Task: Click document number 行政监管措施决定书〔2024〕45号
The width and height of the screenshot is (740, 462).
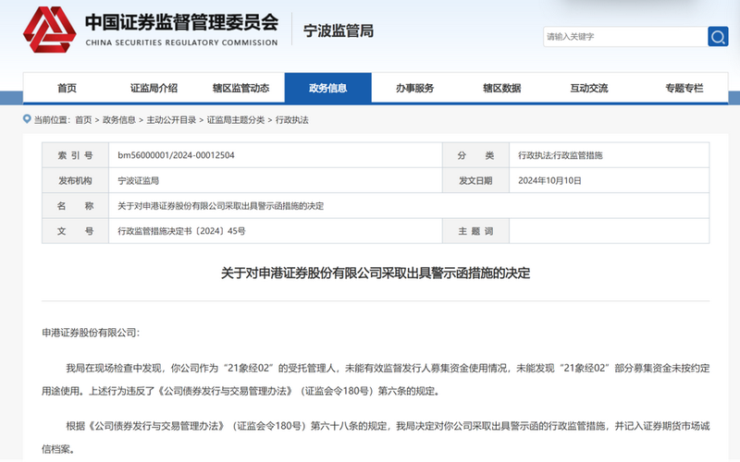Action: [181, 231]
